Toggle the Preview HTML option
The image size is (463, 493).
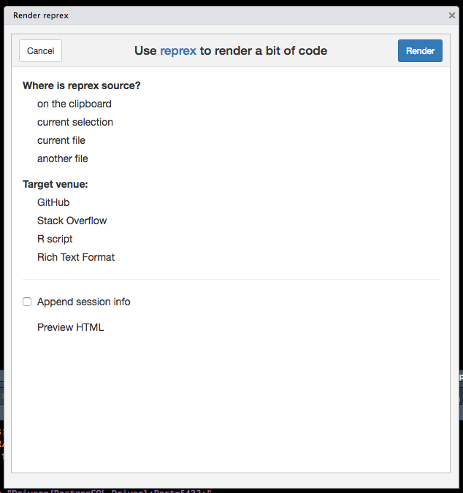pyautogui.click(x=70, y=327)
